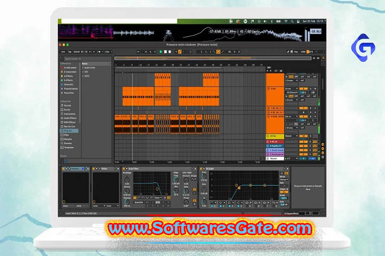Toggle EQ Eight band 4 activator

[x=238, y=206]
